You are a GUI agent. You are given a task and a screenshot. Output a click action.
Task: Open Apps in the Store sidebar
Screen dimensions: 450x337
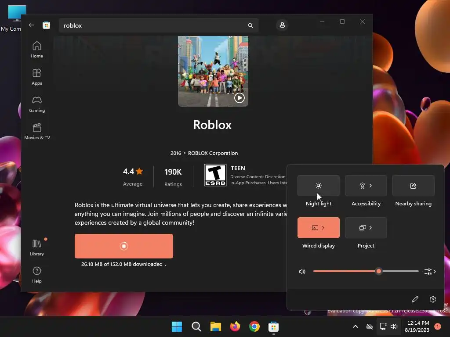pos(37,77)
